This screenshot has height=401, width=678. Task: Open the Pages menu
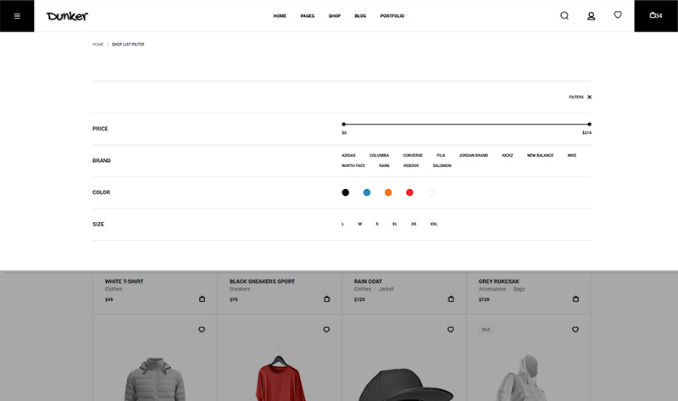[x=307, y=16]
